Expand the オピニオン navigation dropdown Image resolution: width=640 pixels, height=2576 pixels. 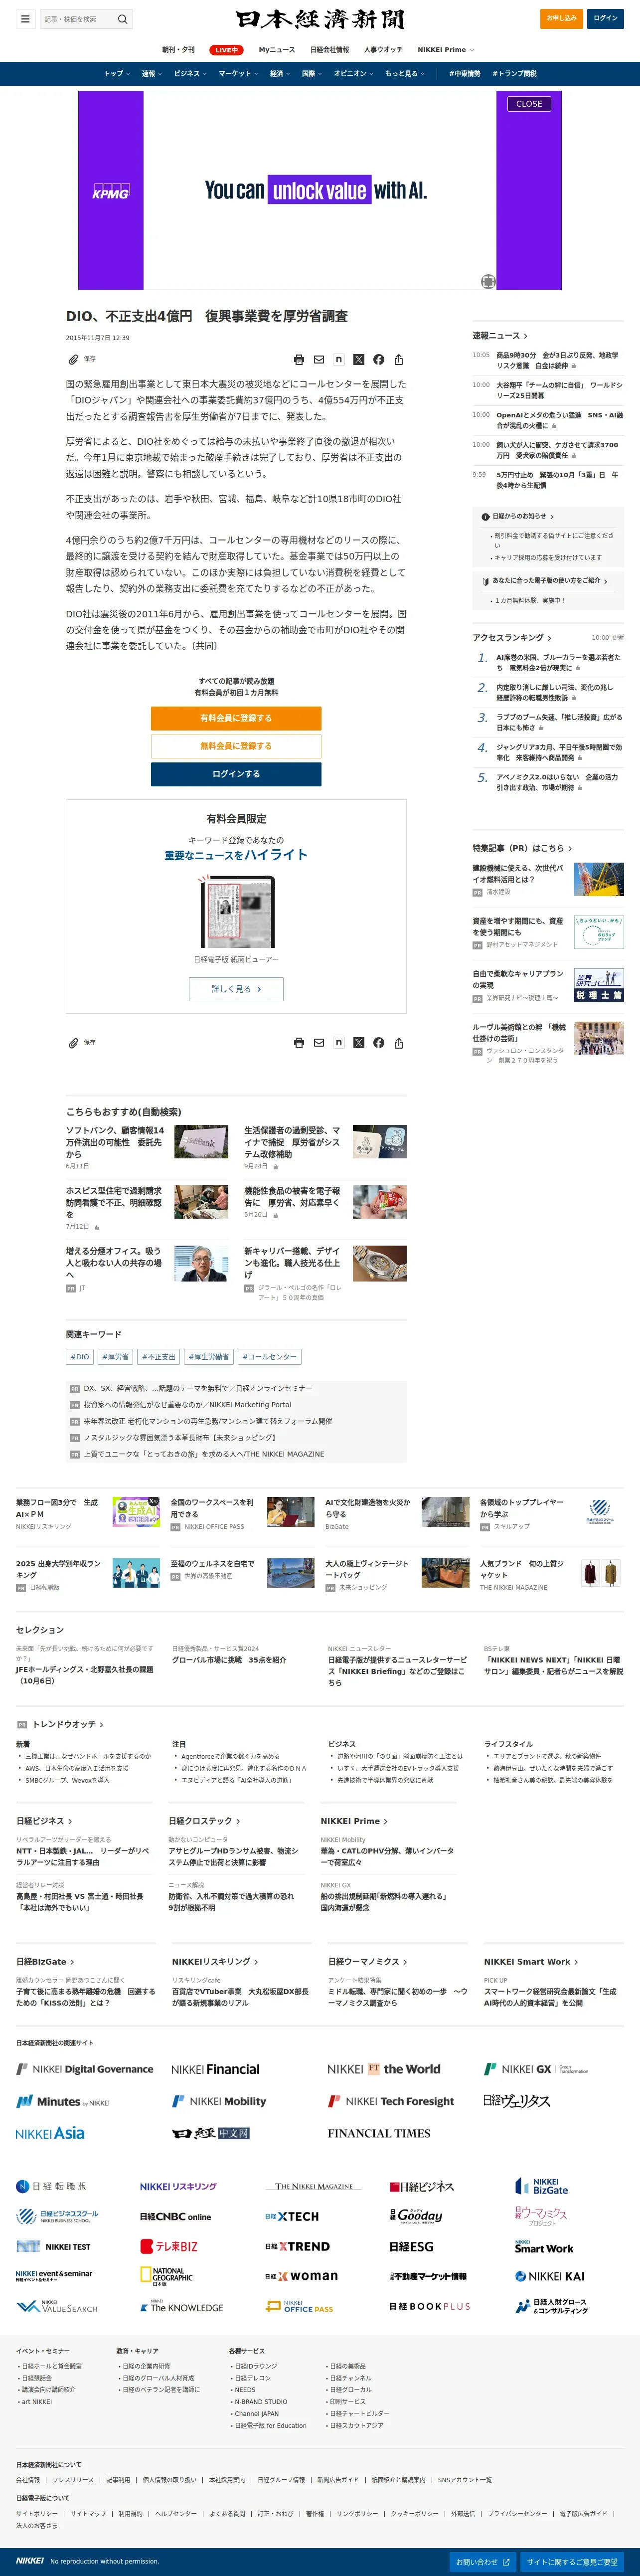coord(354,74)
